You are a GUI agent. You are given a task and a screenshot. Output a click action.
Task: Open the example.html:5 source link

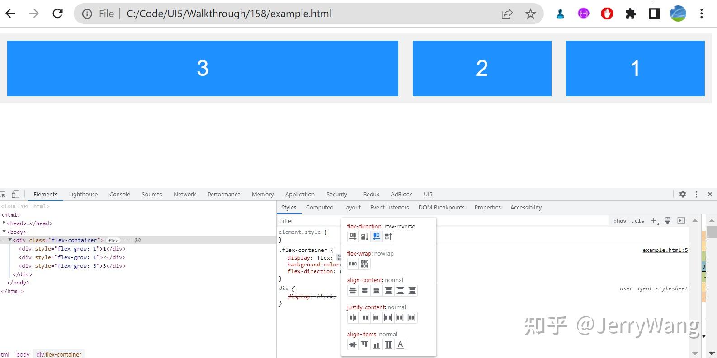click(x=665, y=250)
